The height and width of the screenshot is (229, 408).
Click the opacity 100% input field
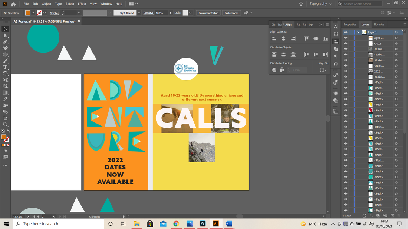(x=161, y=13)
